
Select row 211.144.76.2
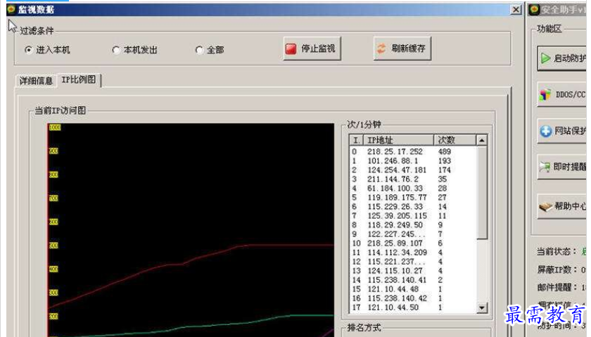[x=413, y=179]
